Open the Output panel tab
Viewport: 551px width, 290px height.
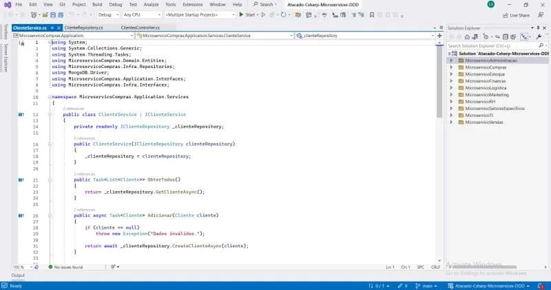point(19,276)
